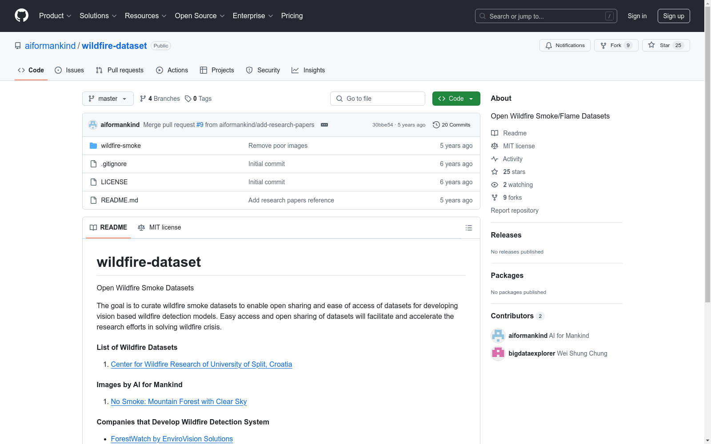This screenshot has width=711, height=444.
Task: Open the aiformankind owner link
Action: (x=50, y=46)
